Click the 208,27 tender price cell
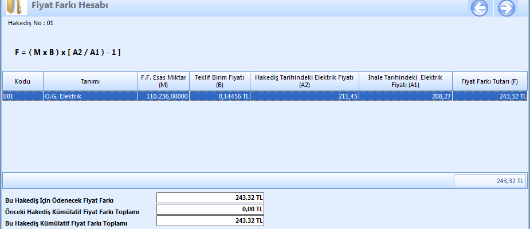 pos(405,96)
